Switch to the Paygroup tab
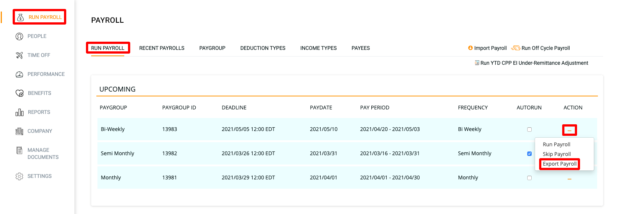The width and height of the screenshot is (618, 214). 212,48
